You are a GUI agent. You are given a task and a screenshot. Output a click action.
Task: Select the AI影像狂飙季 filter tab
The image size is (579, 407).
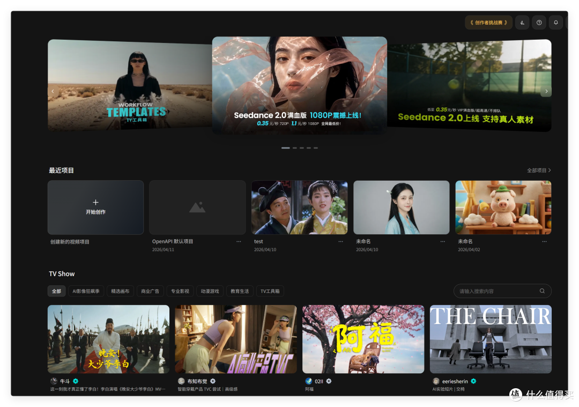point(86,291)
